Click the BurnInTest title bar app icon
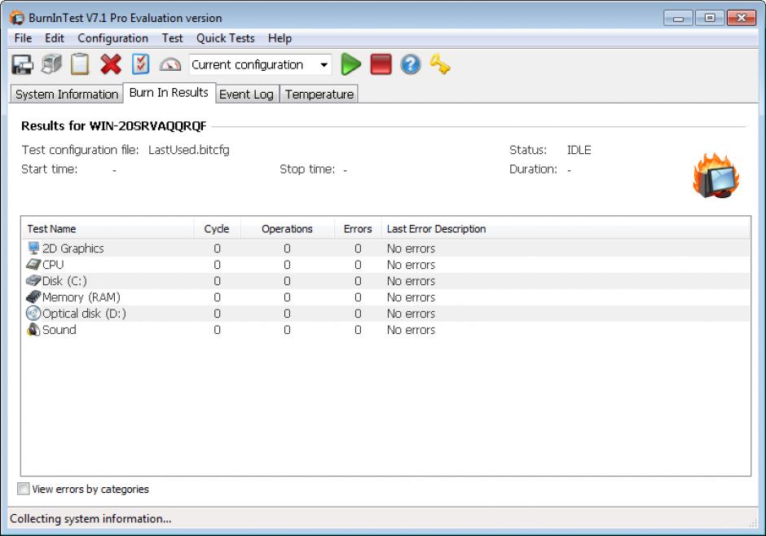Screen dimensions: 766x536 coord(17,18)
